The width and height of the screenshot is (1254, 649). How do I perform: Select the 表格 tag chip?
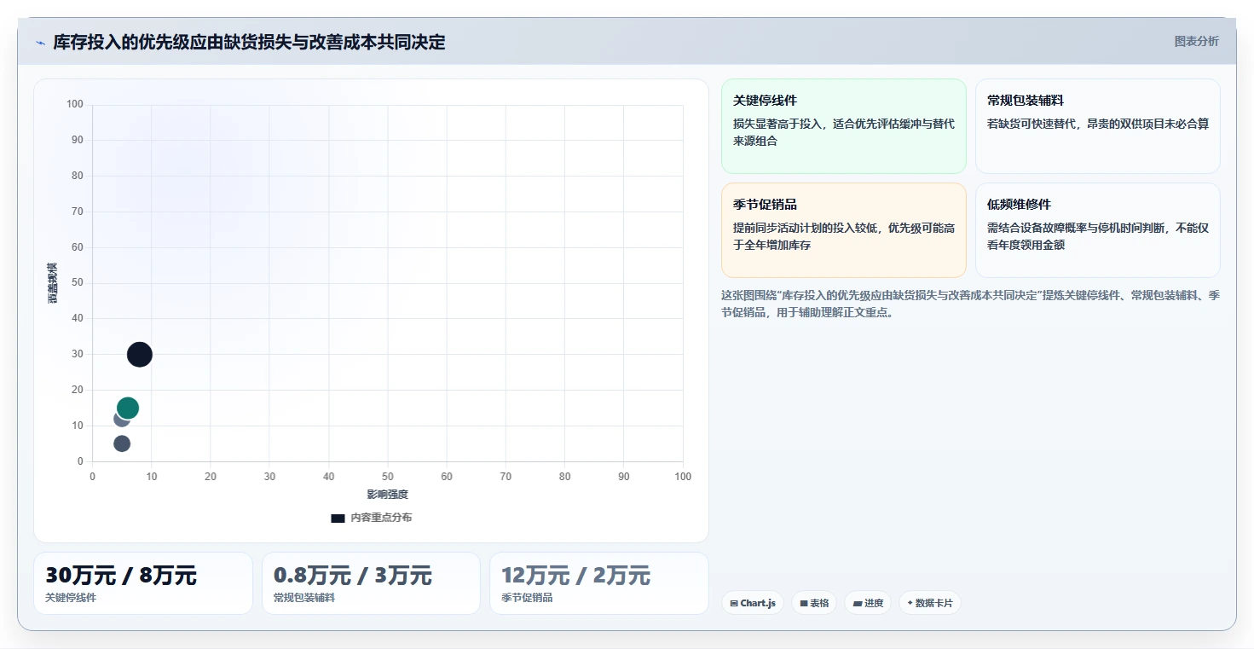814,603
